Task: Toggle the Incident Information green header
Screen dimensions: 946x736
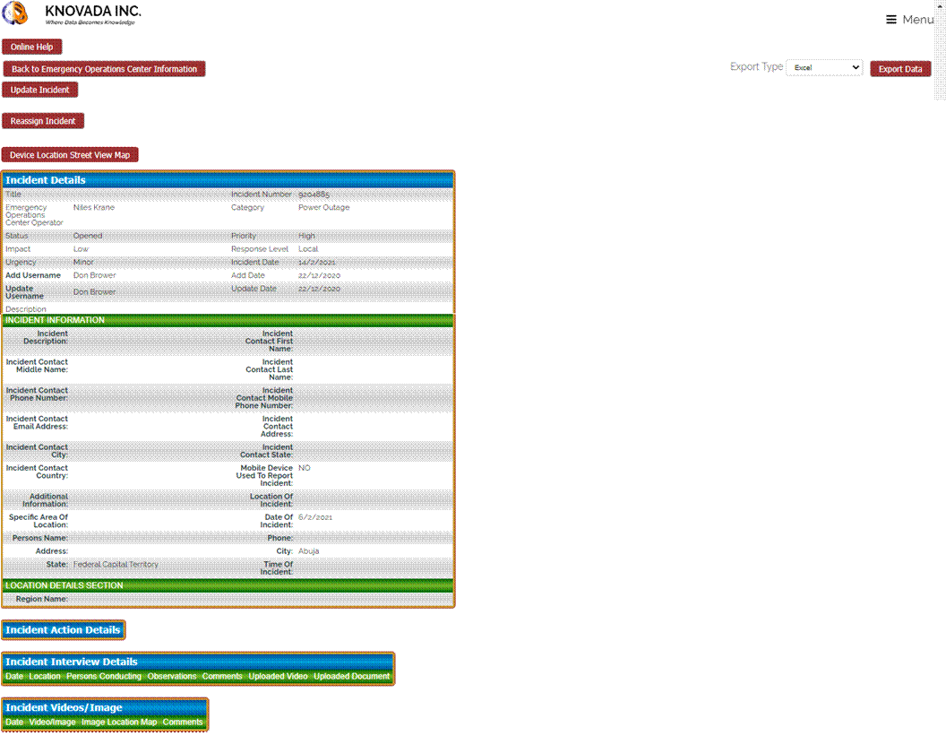Action: click(x=228, y=320)
